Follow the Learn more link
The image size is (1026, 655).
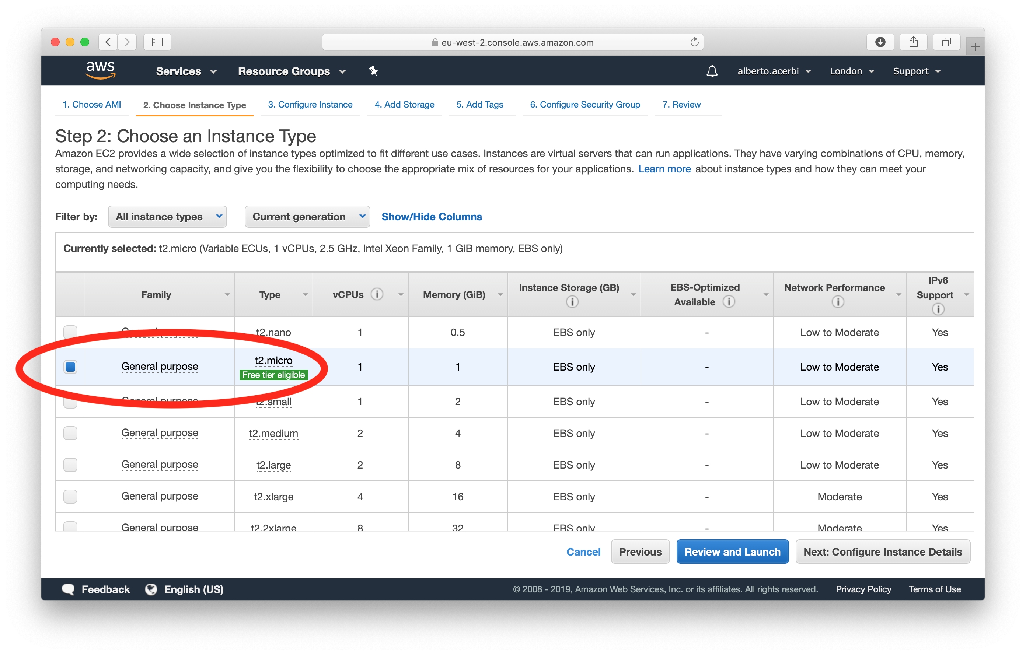664,169
